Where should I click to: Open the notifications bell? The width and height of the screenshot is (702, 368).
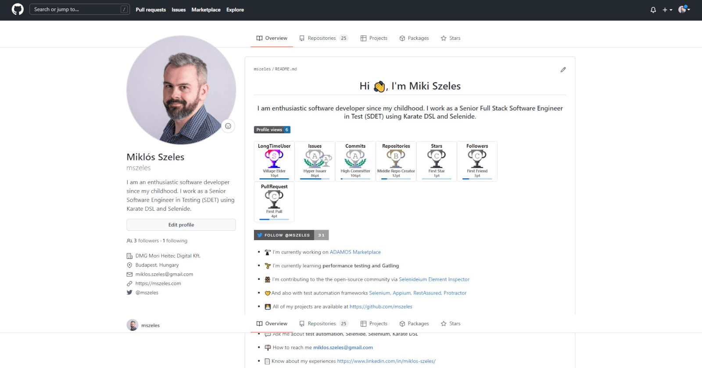click(653, 10)
